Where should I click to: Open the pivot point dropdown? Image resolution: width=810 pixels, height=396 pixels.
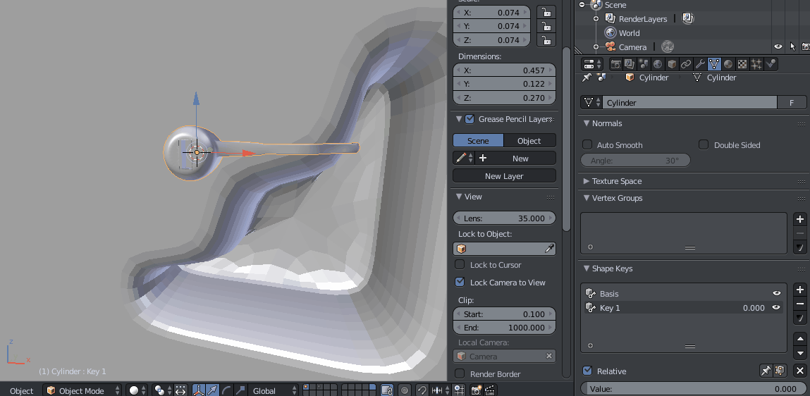point(163,390)
